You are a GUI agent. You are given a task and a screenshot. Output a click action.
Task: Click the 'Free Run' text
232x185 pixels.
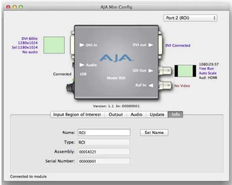[x=206, y=69]
